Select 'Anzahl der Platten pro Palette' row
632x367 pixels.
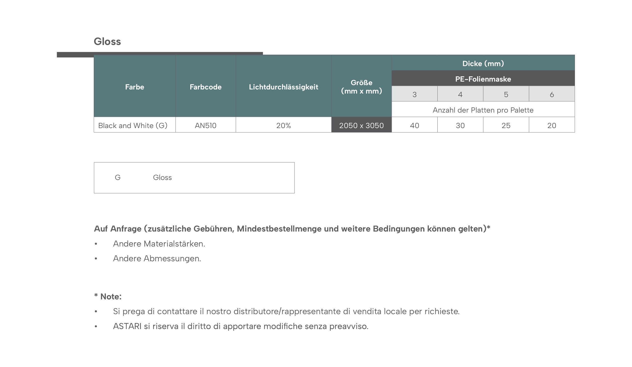pos(483,109)
